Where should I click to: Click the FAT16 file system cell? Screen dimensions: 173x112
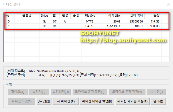click(x=90, y=26)
